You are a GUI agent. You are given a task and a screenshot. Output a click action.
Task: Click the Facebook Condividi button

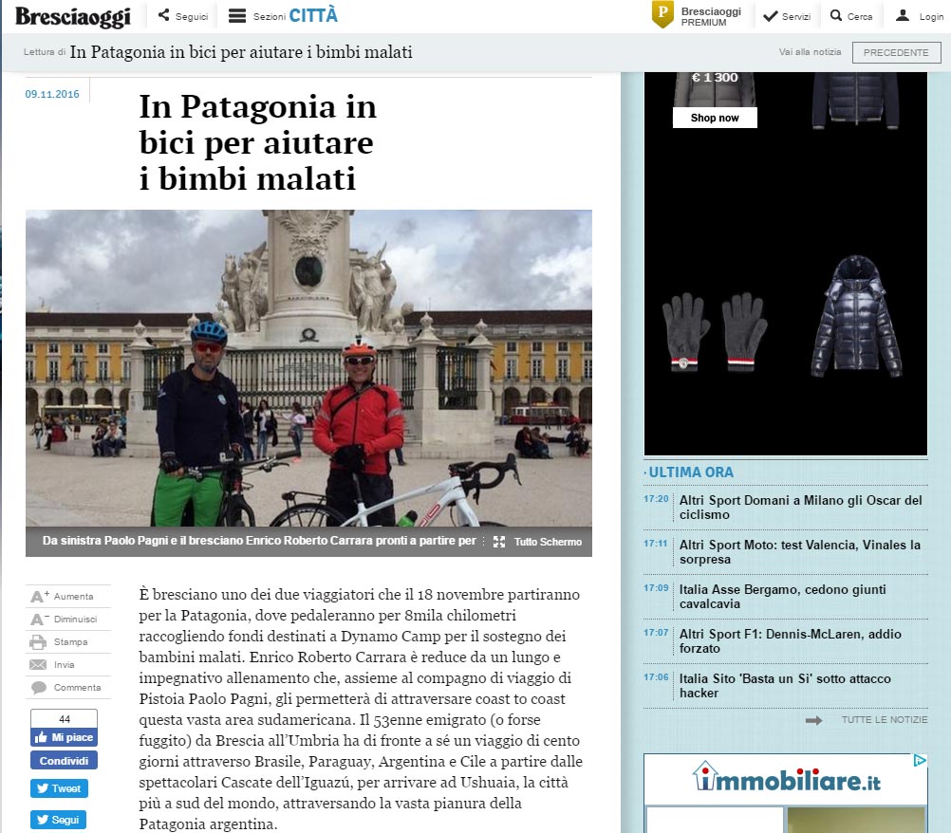point(64,760)
